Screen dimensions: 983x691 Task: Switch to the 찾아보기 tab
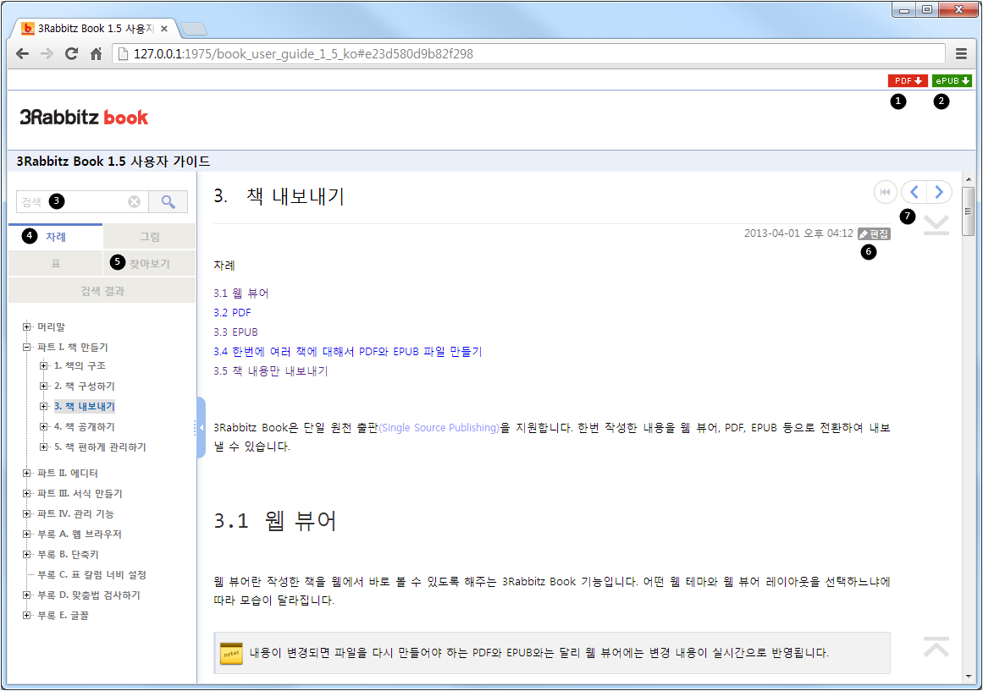pos(149,264)
